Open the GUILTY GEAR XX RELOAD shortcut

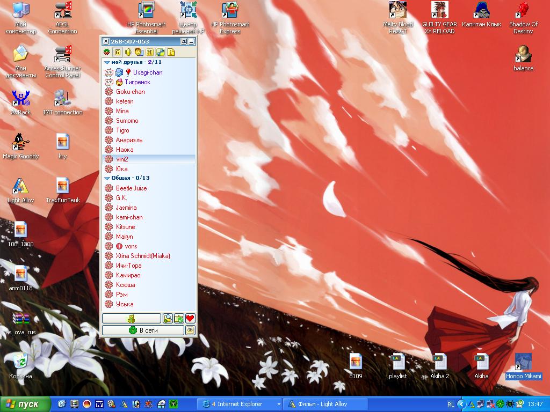pyautogui.click(x=439, y=18)
